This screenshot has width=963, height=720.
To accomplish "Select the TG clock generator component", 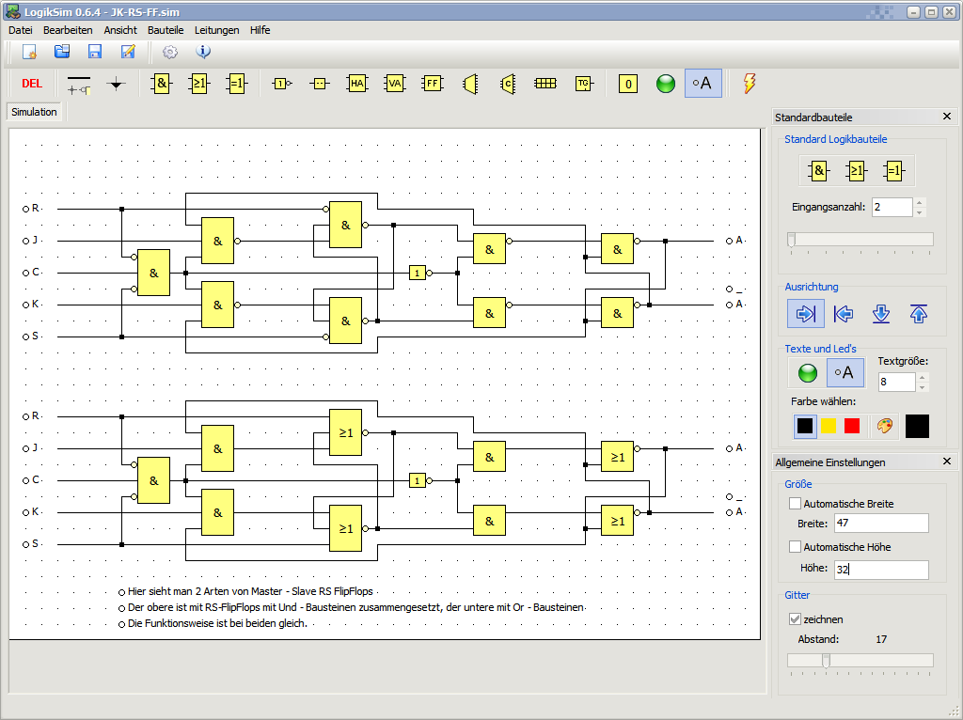I will pos(583,84).
